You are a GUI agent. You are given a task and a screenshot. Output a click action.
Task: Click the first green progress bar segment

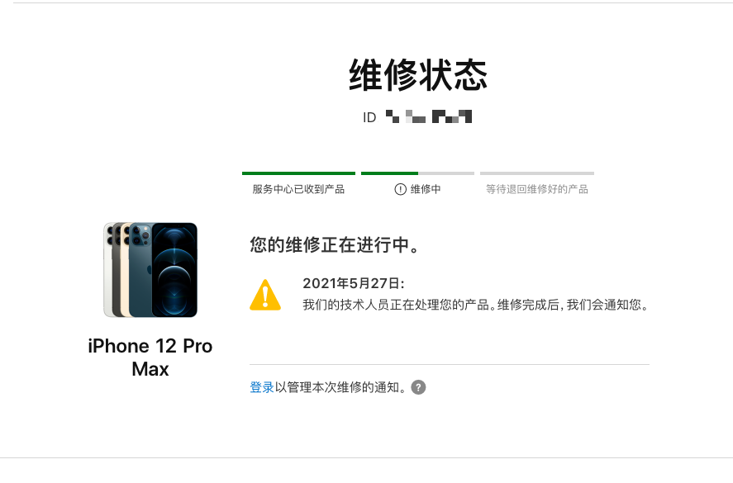[298, 173]
